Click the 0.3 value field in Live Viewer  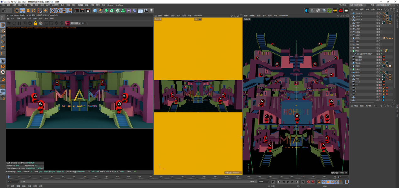tap(84, 23)
